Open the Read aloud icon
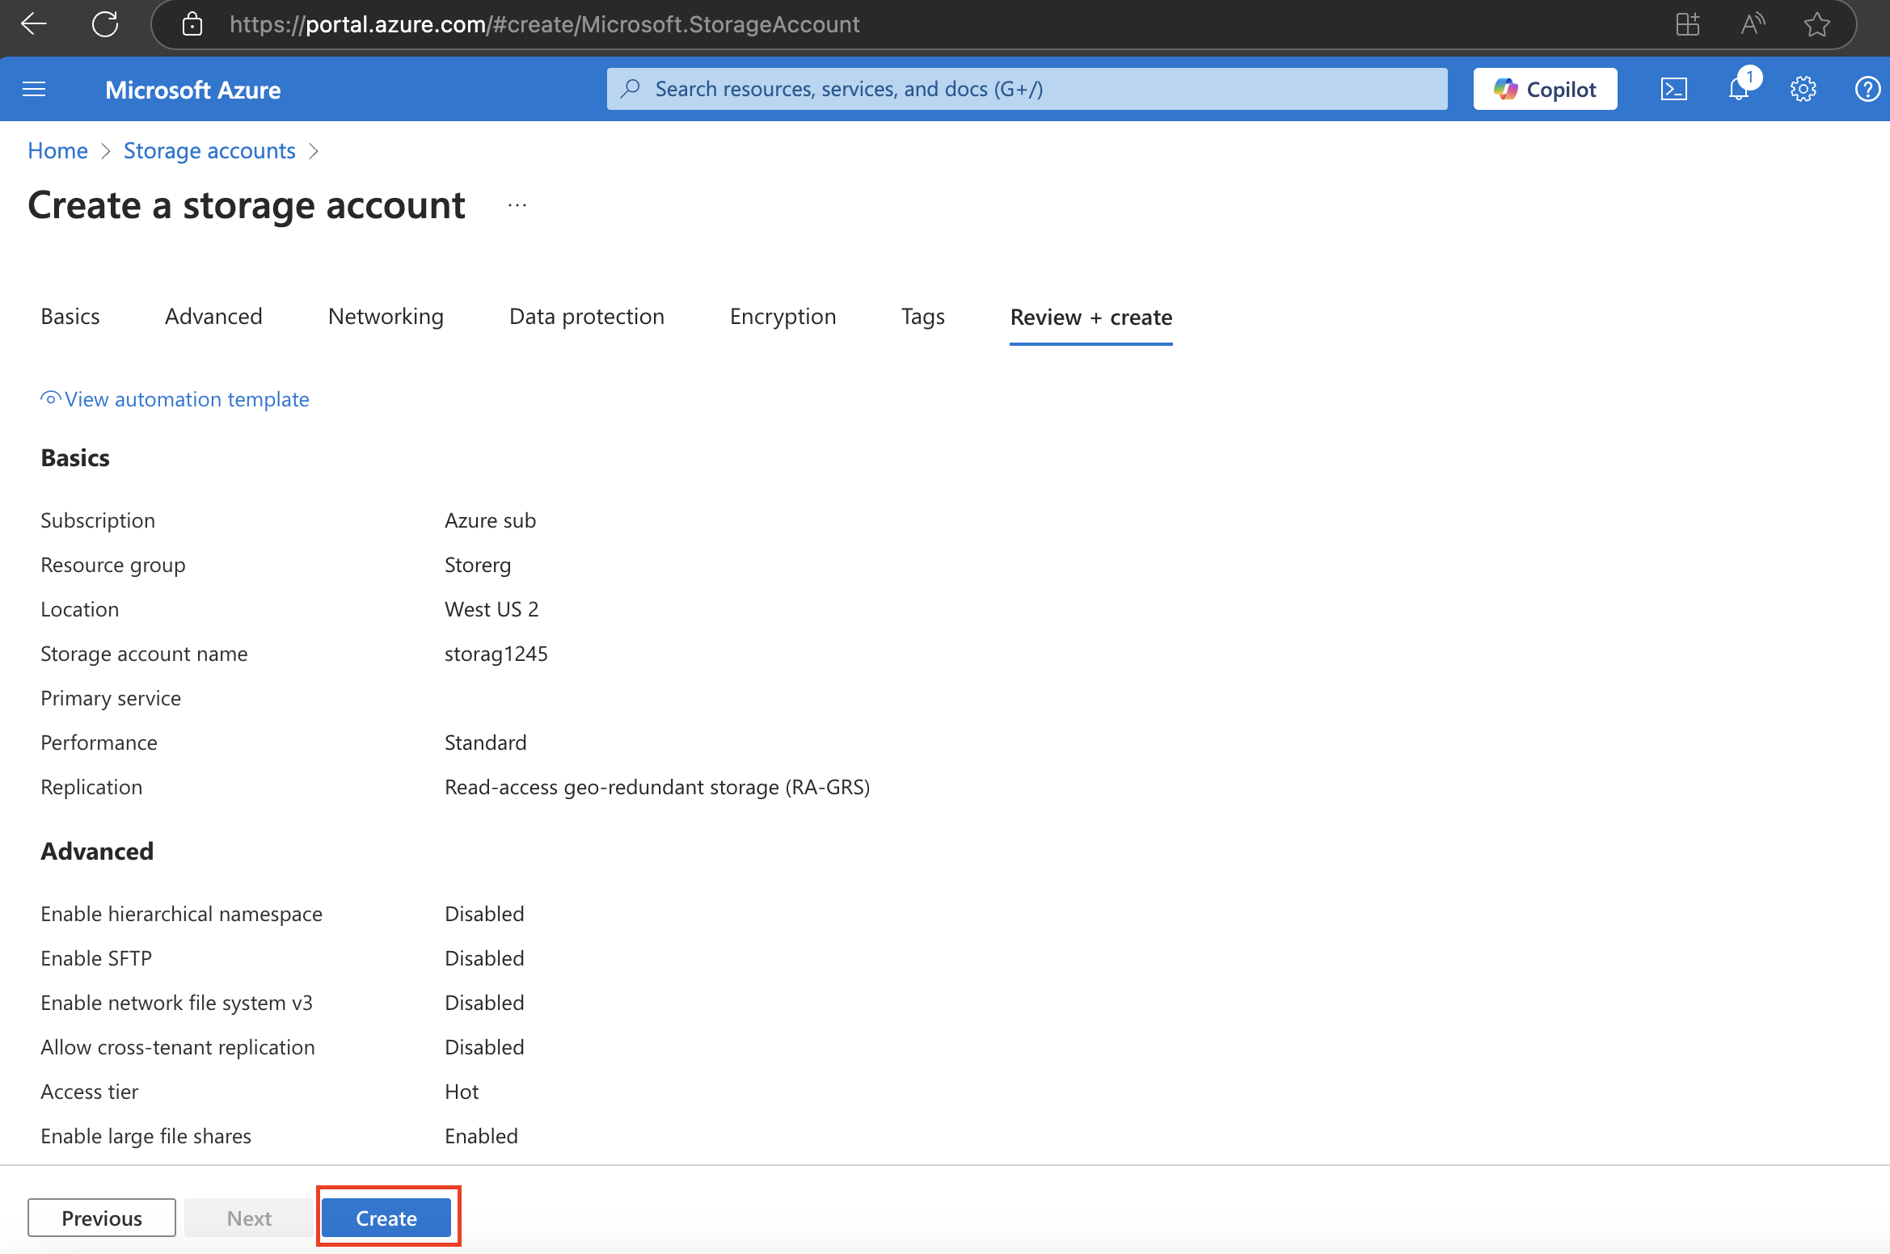1890x1254 pixels. (x=1752, y=24)
